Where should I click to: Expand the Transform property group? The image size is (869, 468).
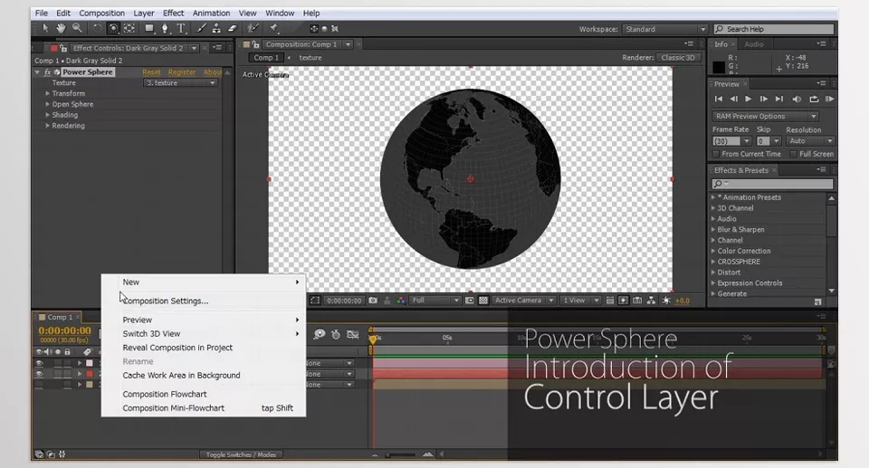[48, 94]
